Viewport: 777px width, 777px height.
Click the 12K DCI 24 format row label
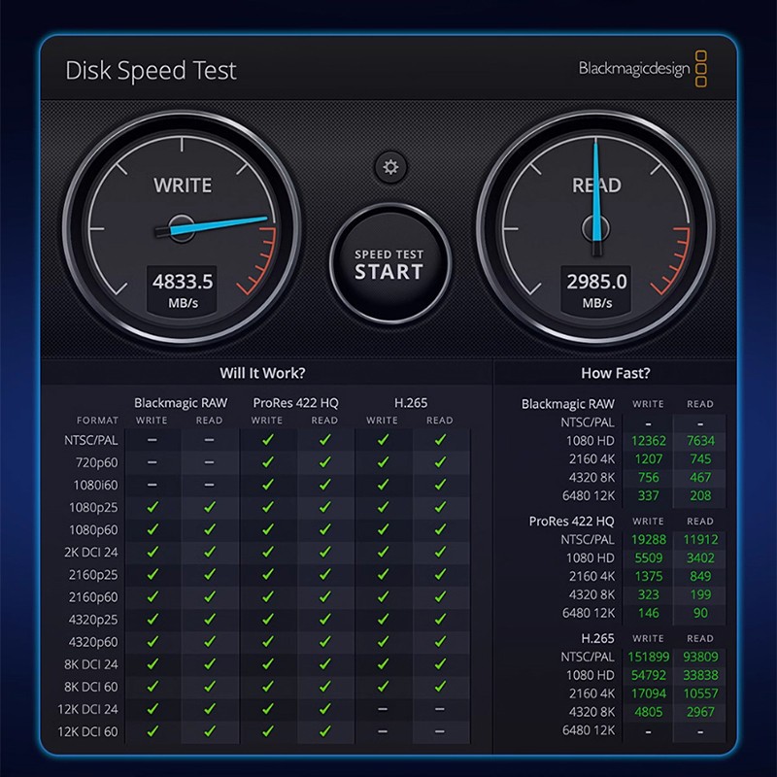click(87, 709)
